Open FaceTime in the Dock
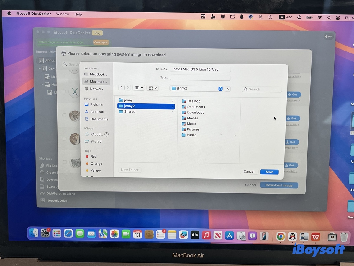The height and width of the screenshot is (266, 354). pyautogui.click(x=126, y=234)
